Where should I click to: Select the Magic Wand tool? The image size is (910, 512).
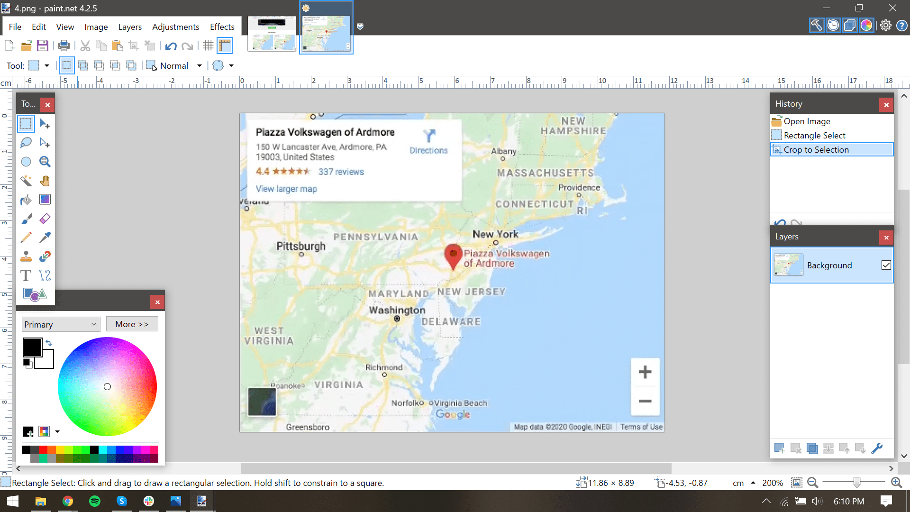coord(26,181)
